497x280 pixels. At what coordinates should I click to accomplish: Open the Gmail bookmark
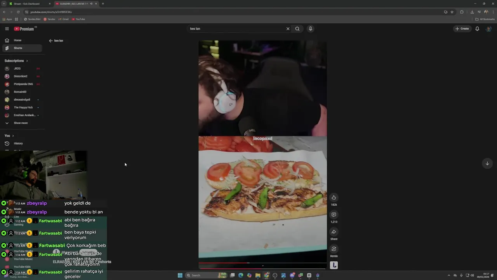(x=63, y=19)
